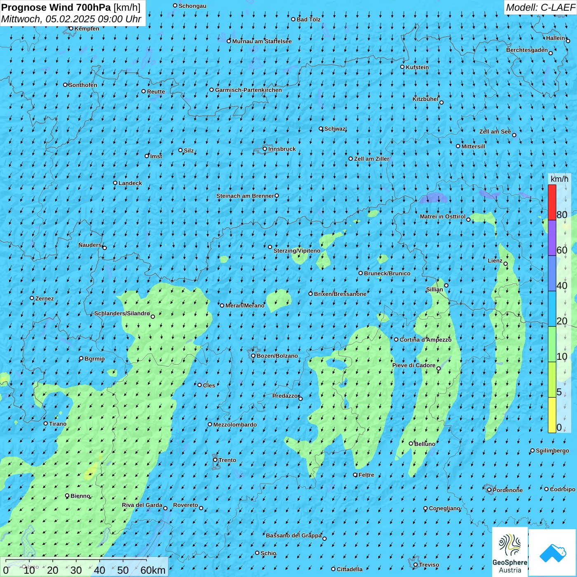
Task: Click the Rovereto city label
Action: (x=185, y=505)
